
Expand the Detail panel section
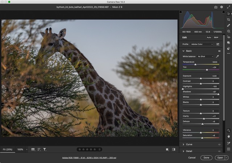pos(183,151)
